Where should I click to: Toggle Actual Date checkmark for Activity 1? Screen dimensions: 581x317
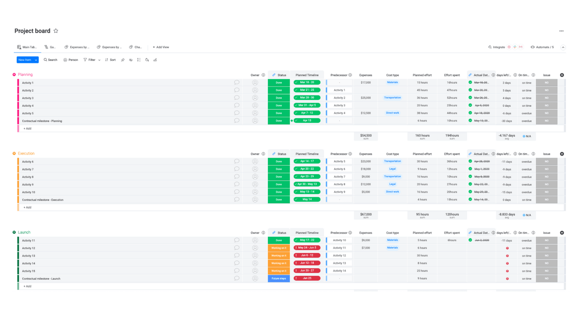coord(470,83)
